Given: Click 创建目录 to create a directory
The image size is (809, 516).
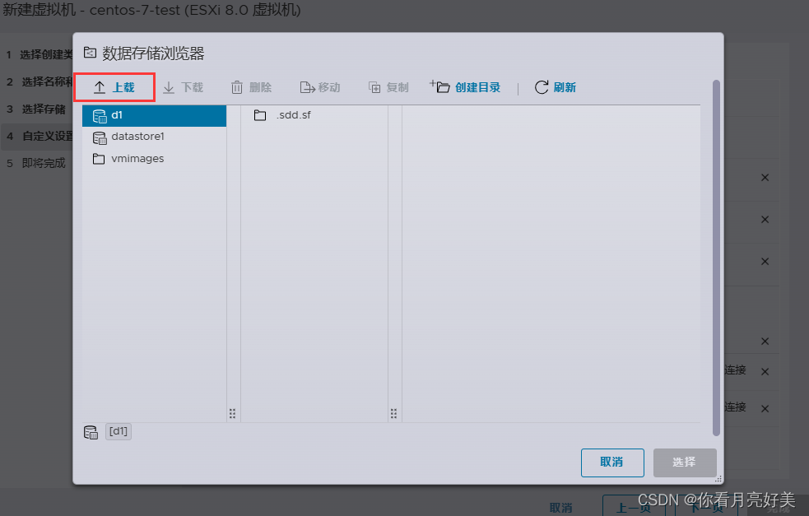Looking at the screenshot, I should (465, 87).
